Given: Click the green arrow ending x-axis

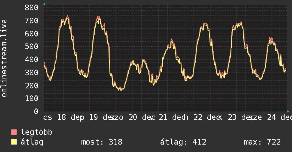Looking at the screenshot, I should point(288,111).
